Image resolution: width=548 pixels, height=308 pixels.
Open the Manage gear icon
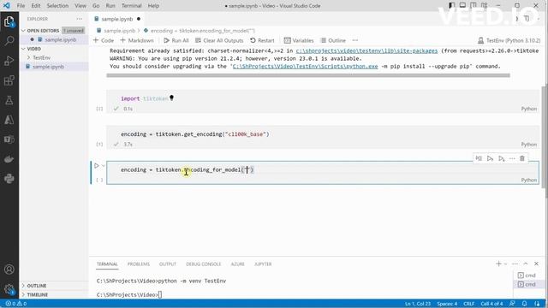(9, 289)
